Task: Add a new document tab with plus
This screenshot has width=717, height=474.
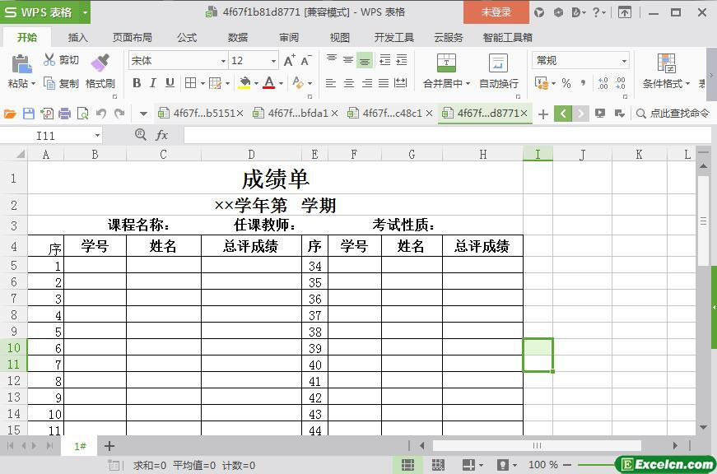Action: coord(542,114)
